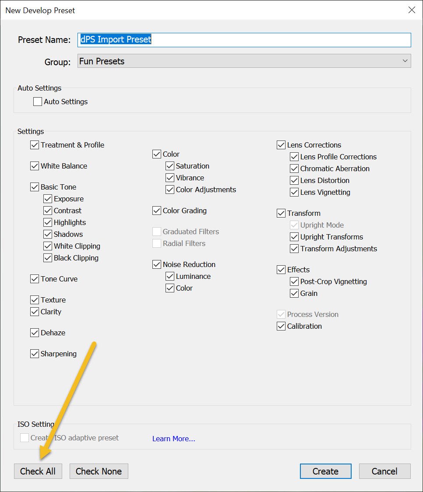Uncheck the Sharpening option
The height and width of the screenshot is (492, 423).
pyautogui.click(x=35, y=354)
